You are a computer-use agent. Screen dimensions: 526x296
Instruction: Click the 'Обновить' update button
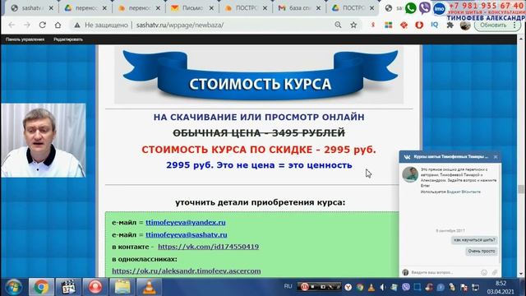pos(492,25)
